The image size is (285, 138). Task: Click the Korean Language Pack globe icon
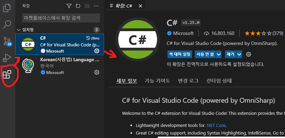28,66
